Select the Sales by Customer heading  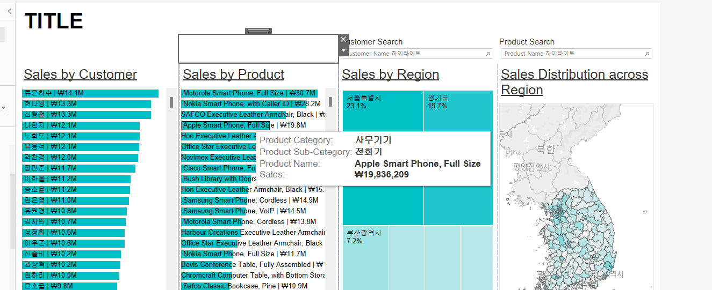click(x=80, y=75)
